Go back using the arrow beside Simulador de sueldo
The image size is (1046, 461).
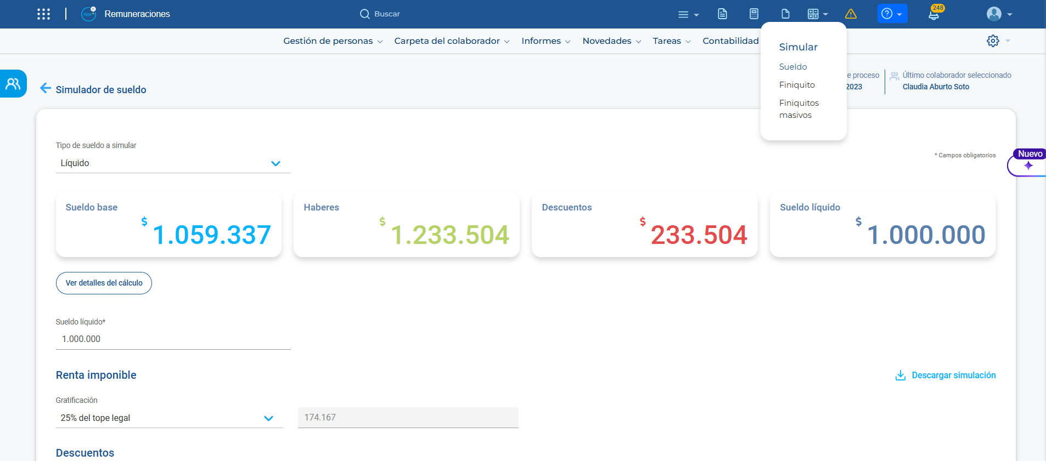pyautogui.click(x=46, y=88)
